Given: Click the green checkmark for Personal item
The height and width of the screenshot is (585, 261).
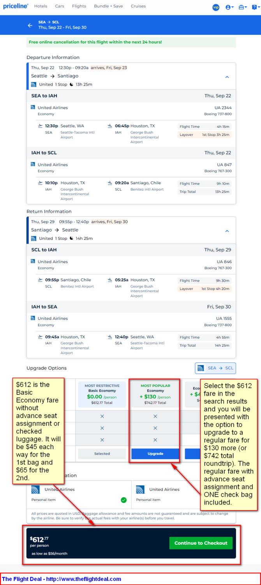Looking at the screenshot, I should (x=123, y=500).
